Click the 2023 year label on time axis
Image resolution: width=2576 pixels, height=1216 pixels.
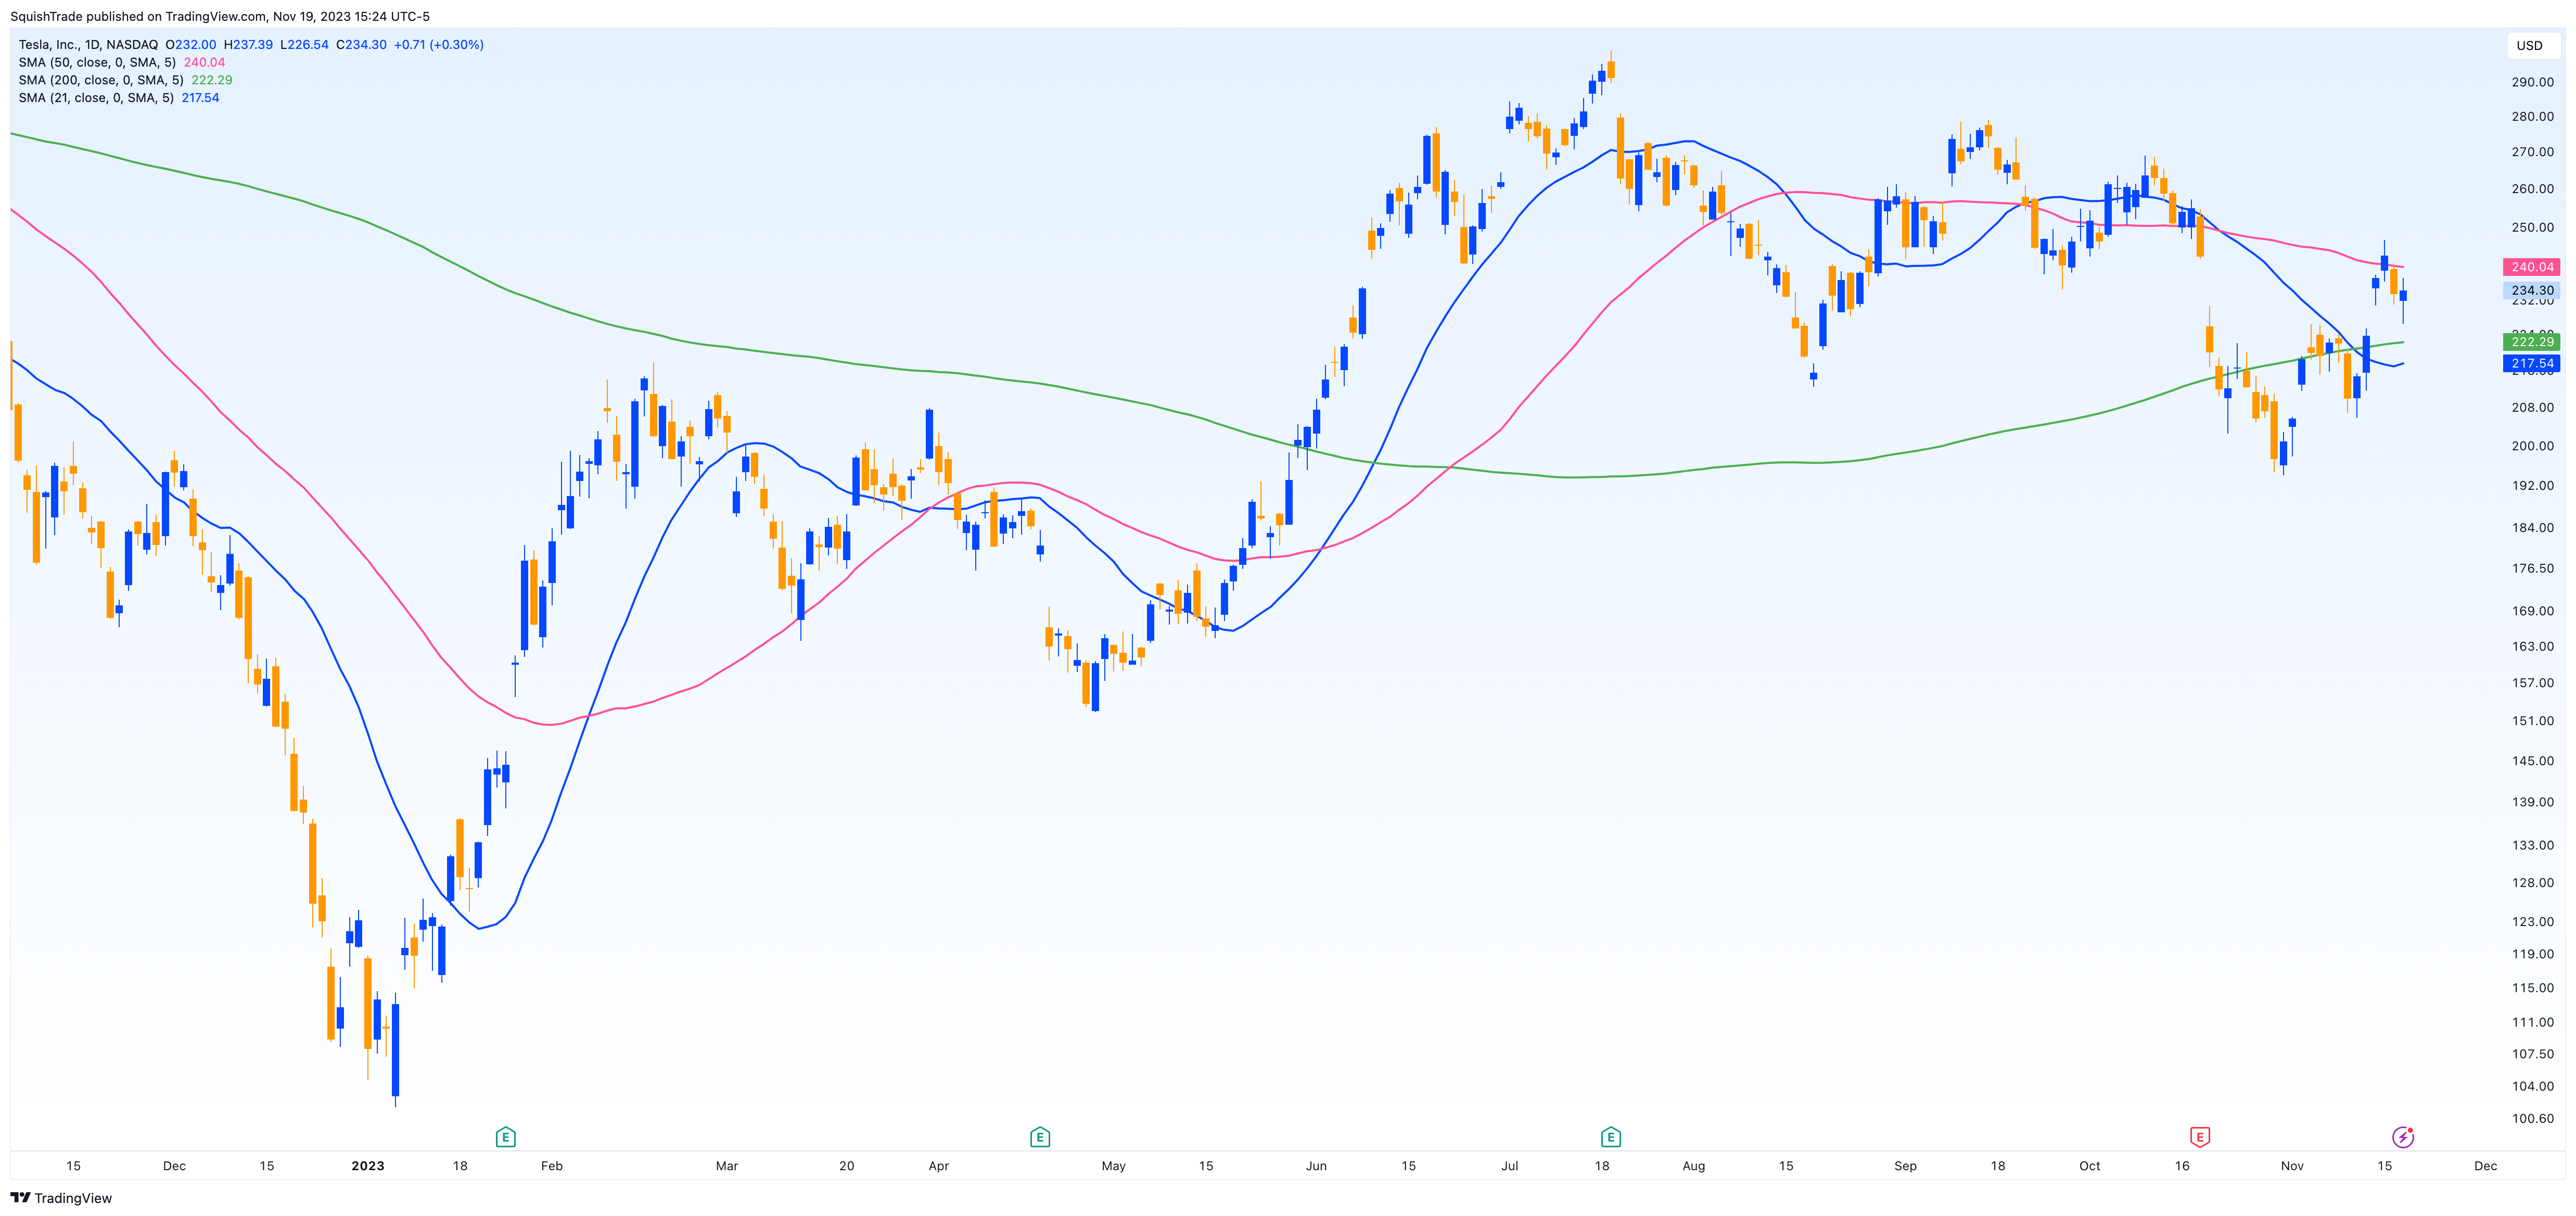coord(368,1166)
